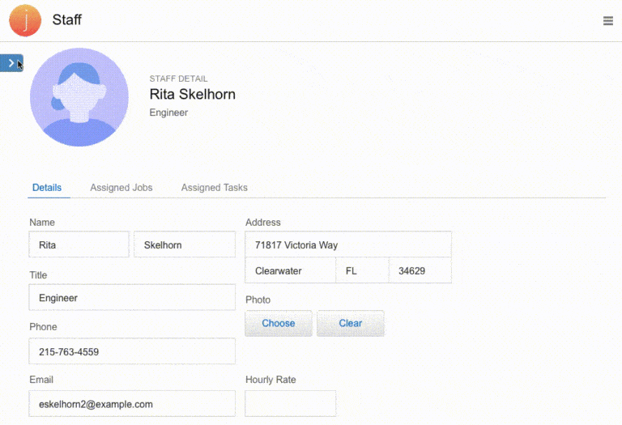Click the Phone number field

[x=132, y=351]
